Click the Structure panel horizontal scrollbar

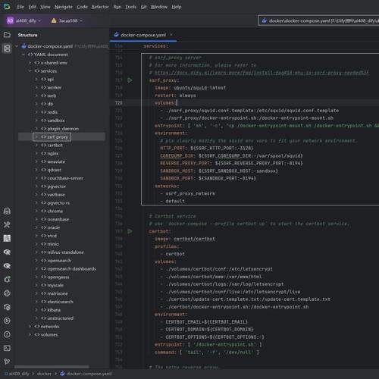52,367
